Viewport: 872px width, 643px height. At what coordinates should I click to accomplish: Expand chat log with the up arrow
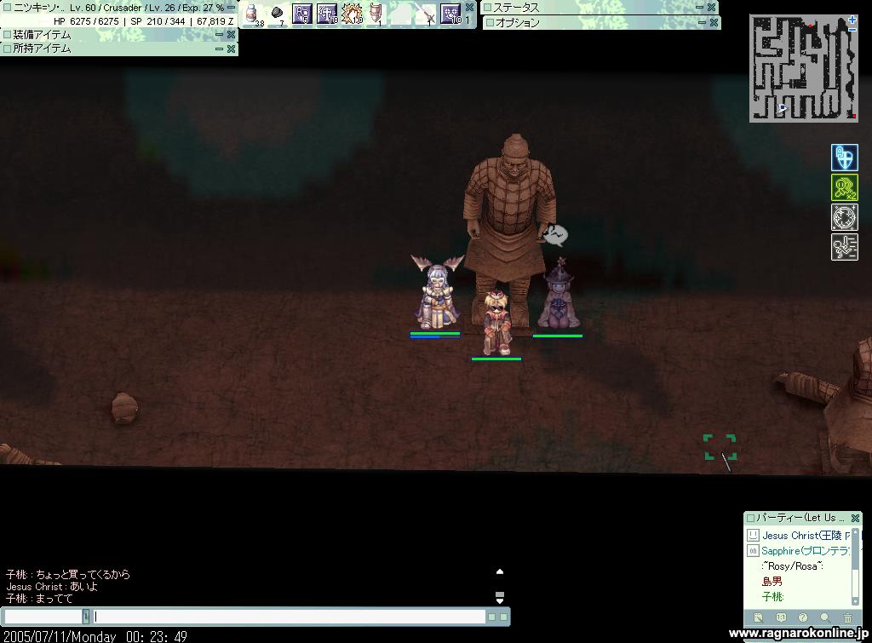[499, 571]
